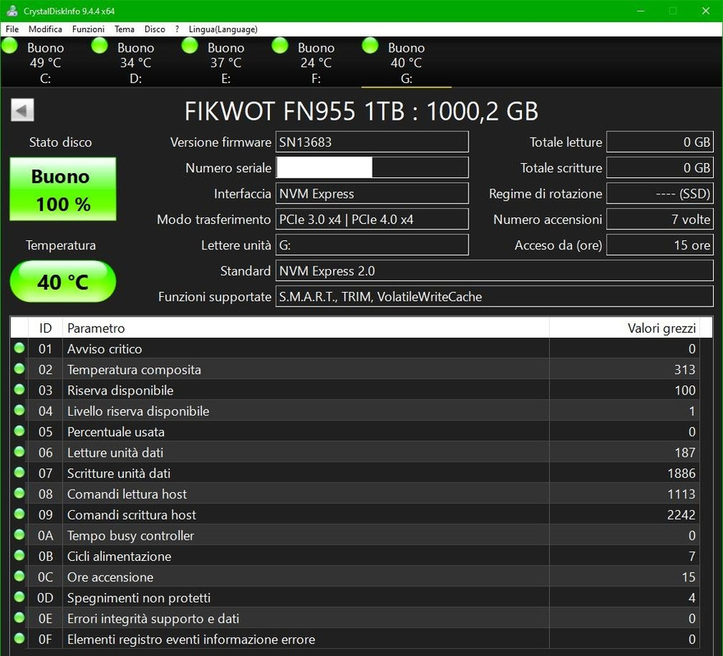Screen dimensions: 723x656
Task: Click status dot of Scritture unità dati row
Action: point(20,472)
